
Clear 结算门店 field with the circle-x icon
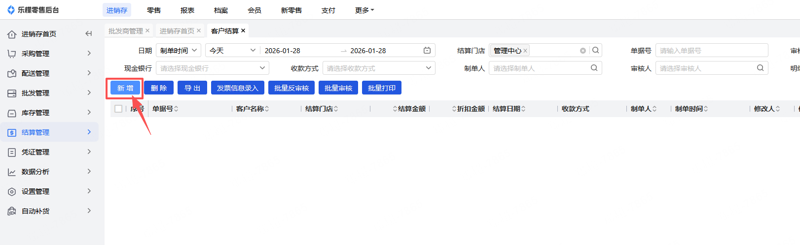(583, 51)
